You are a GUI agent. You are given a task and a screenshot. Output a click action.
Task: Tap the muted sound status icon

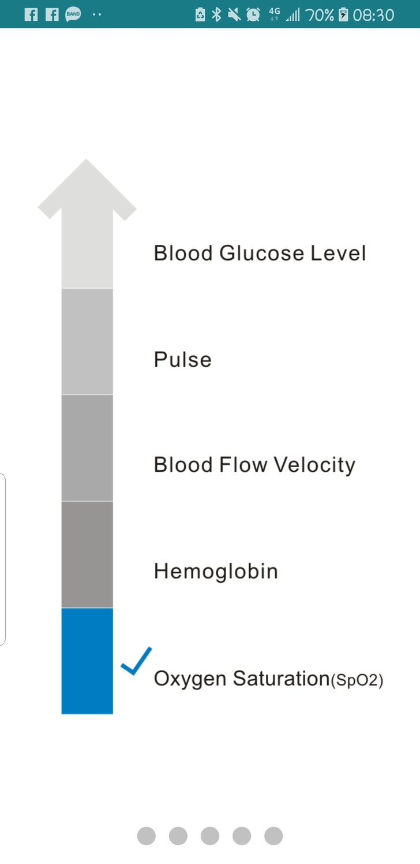pos(234,14)
